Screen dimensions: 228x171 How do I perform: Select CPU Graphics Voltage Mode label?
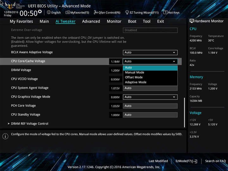(x=31, y=97)
